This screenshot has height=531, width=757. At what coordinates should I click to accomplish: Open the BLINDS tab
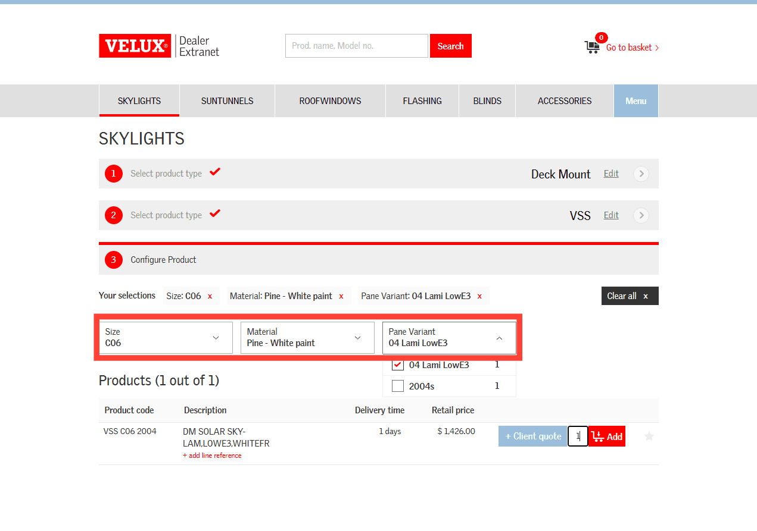[487, 101]
